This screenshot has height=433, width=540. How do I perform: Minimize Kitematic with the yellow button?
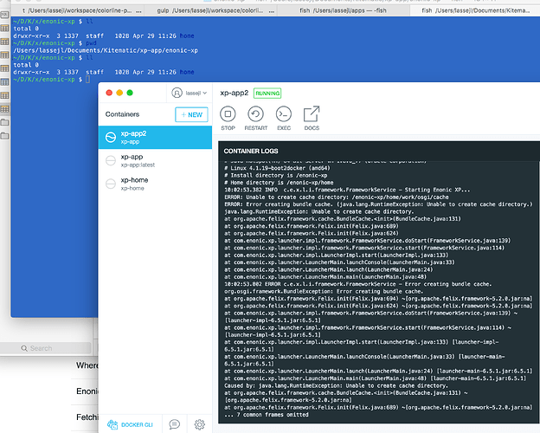(x=119, y=93)
